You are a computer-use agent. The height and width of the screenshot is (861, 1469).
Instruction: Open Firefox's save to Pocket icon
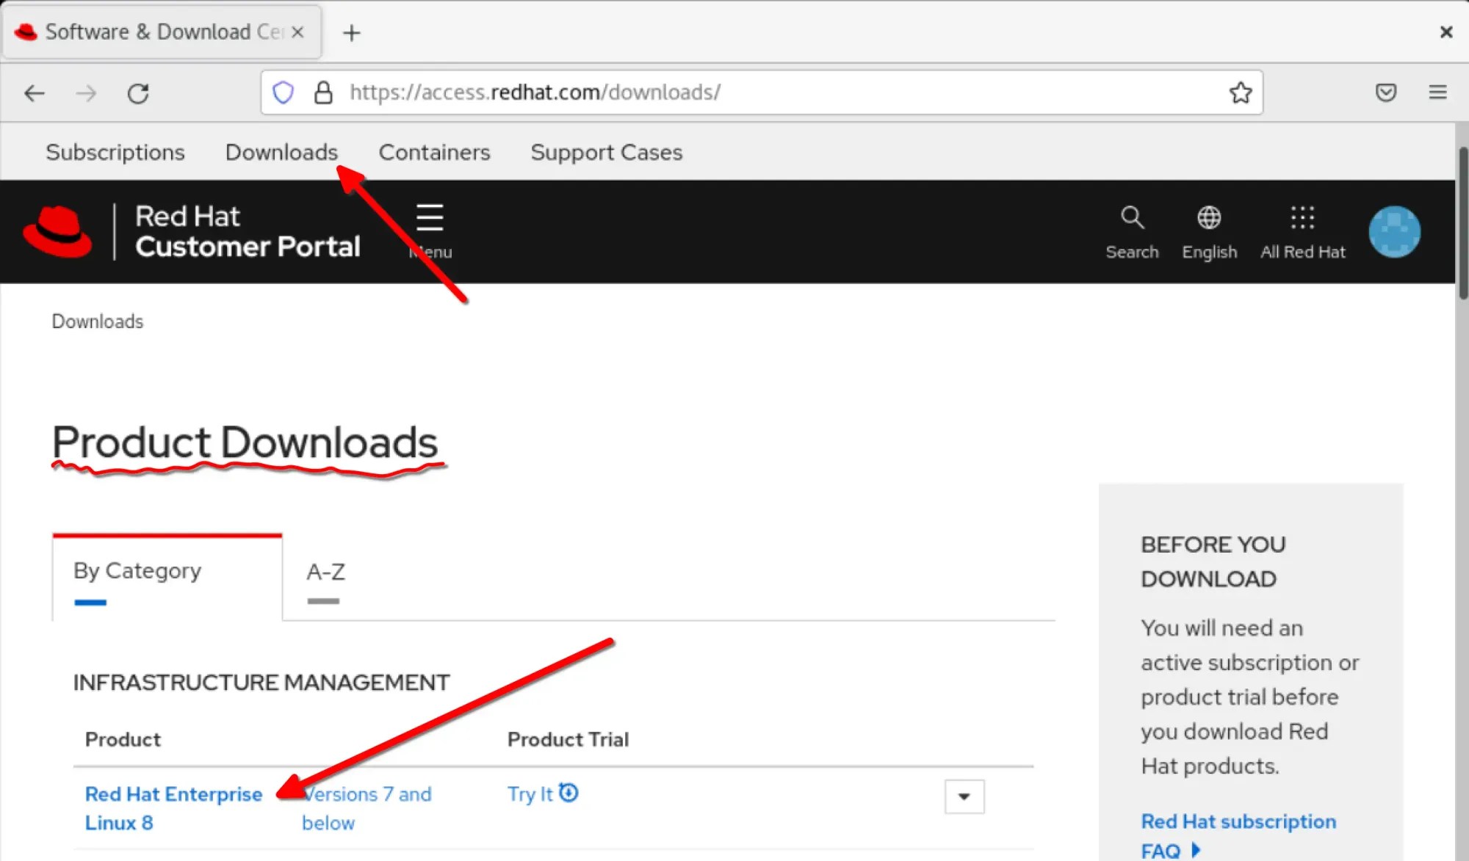1385,92
